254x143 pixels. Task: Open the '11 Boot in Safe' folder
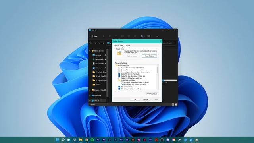99,72
